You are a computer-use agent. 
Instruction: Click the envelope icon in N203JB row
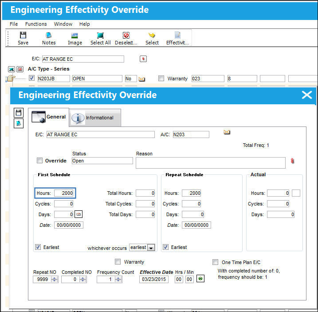(x=141, y=79)
